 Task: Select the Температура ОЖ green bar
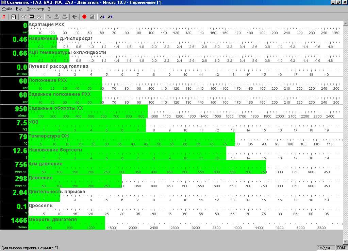131,139
